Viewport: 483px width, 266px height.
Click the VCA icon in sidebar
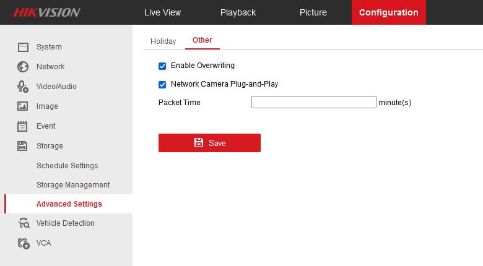pyautogui.click(x=23, y=243)
